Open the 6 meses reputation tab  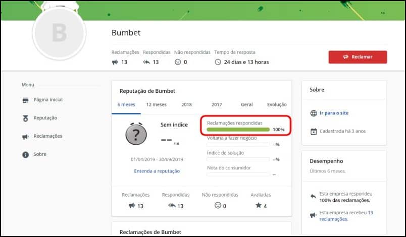(x=126, y=105)
